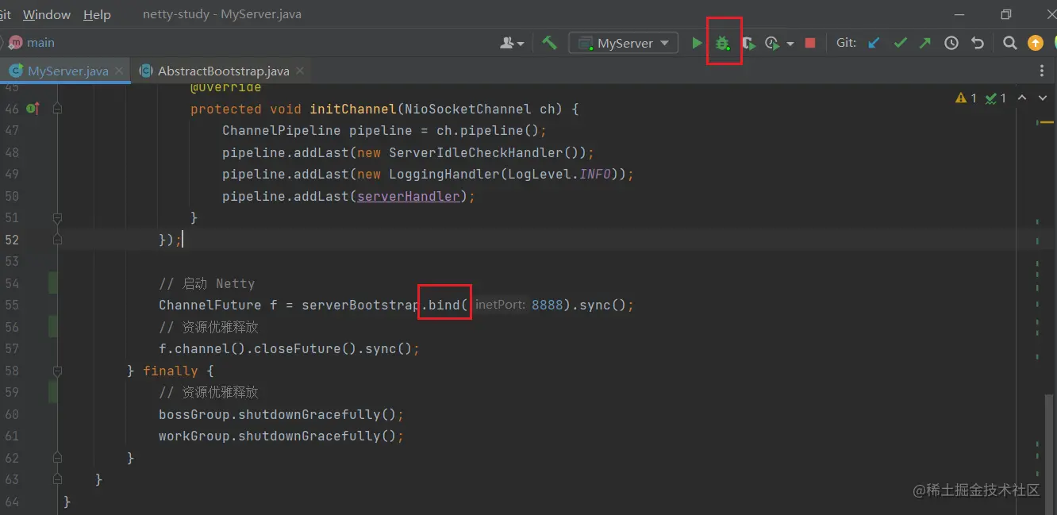Run MyServer with the green play button

[x=697, y=43]
